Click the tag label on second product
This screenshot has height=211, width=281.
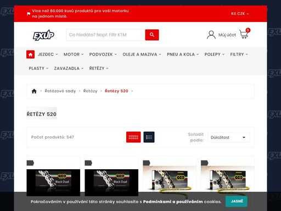click(x=88, y=163)
